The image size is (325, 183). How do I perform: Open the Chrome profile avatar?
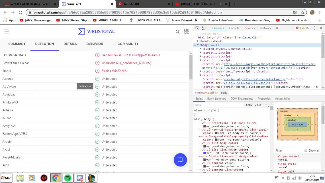[x=312, y=12]
